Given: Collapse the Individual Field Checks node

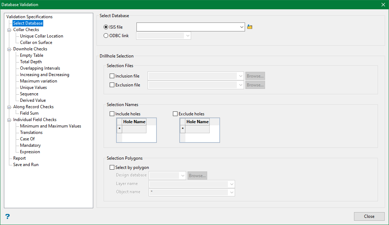Looking at the screenshot, I should pos(9,120).
